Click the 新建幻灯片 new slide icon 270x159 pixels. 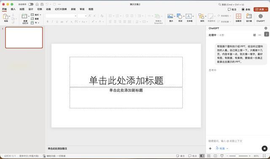point(24,16)
